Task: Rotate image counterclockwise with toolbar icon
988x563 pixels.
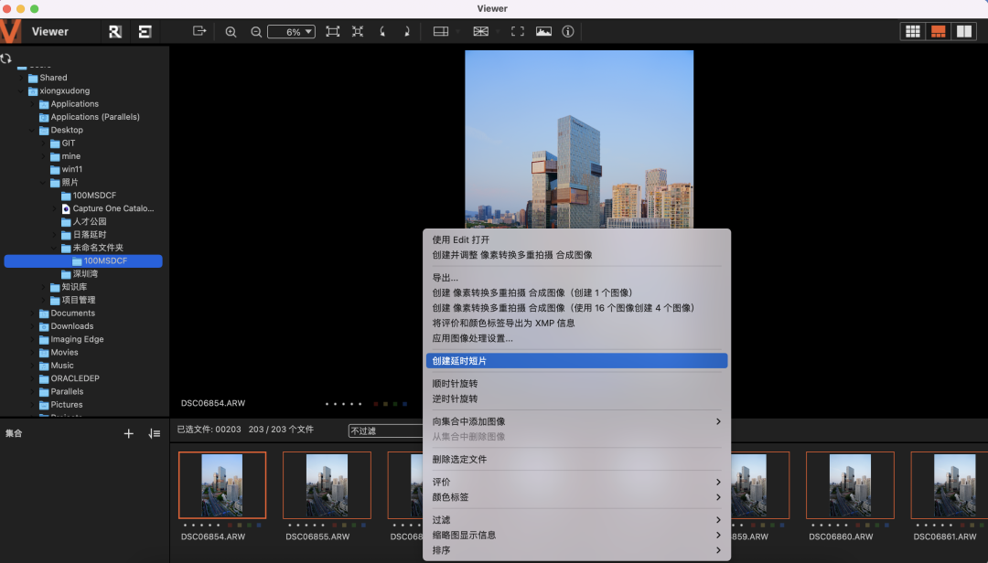Action: pos(382,31)
